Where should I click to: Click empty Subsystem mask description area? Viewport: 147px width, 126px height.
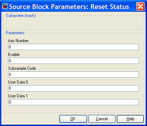(x=73, y=23)
